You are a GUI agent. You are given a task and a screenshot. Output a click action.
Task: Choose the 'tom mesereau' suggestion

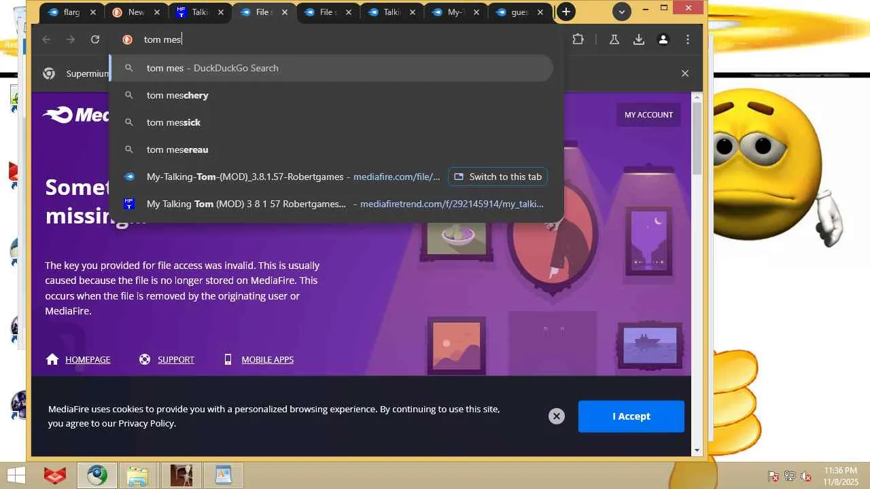point(332,149)
